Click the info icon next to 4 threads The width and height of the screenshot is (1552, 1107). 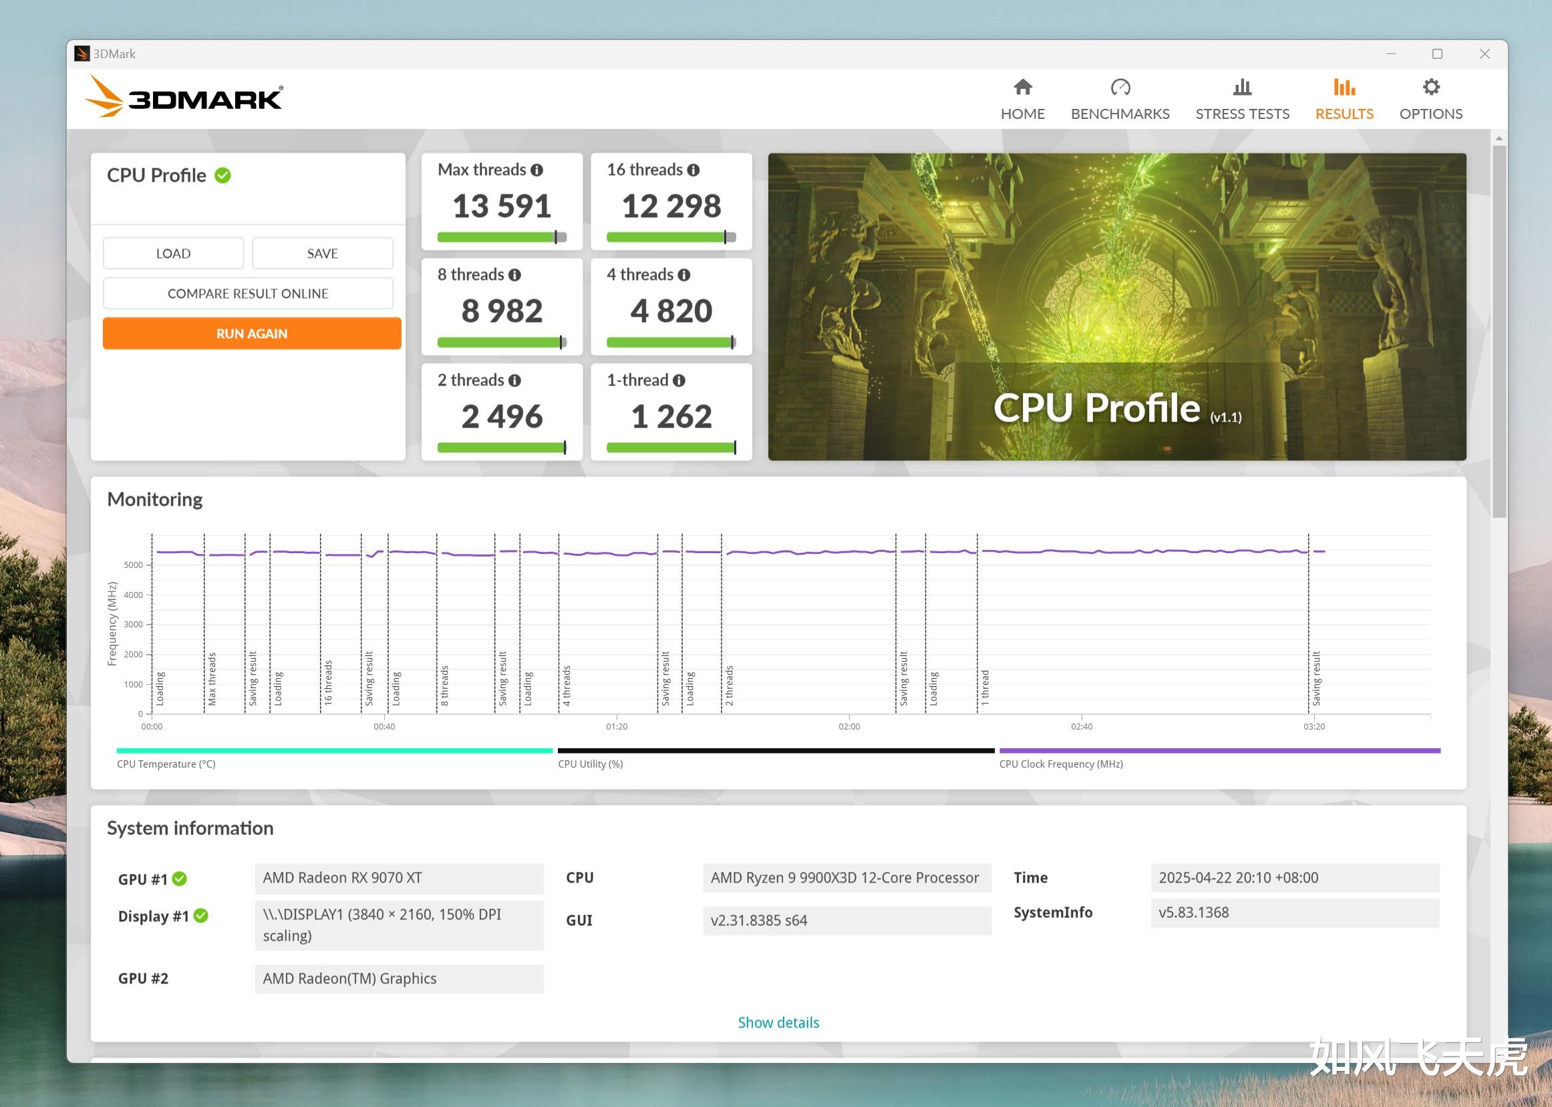(683, 275)
